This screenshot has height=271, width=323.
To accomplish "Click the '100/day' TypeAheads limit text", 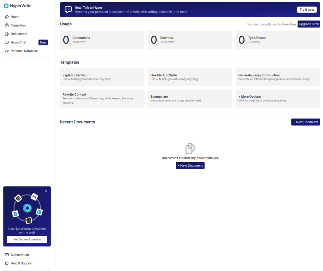I will click(x=254, y=42).
